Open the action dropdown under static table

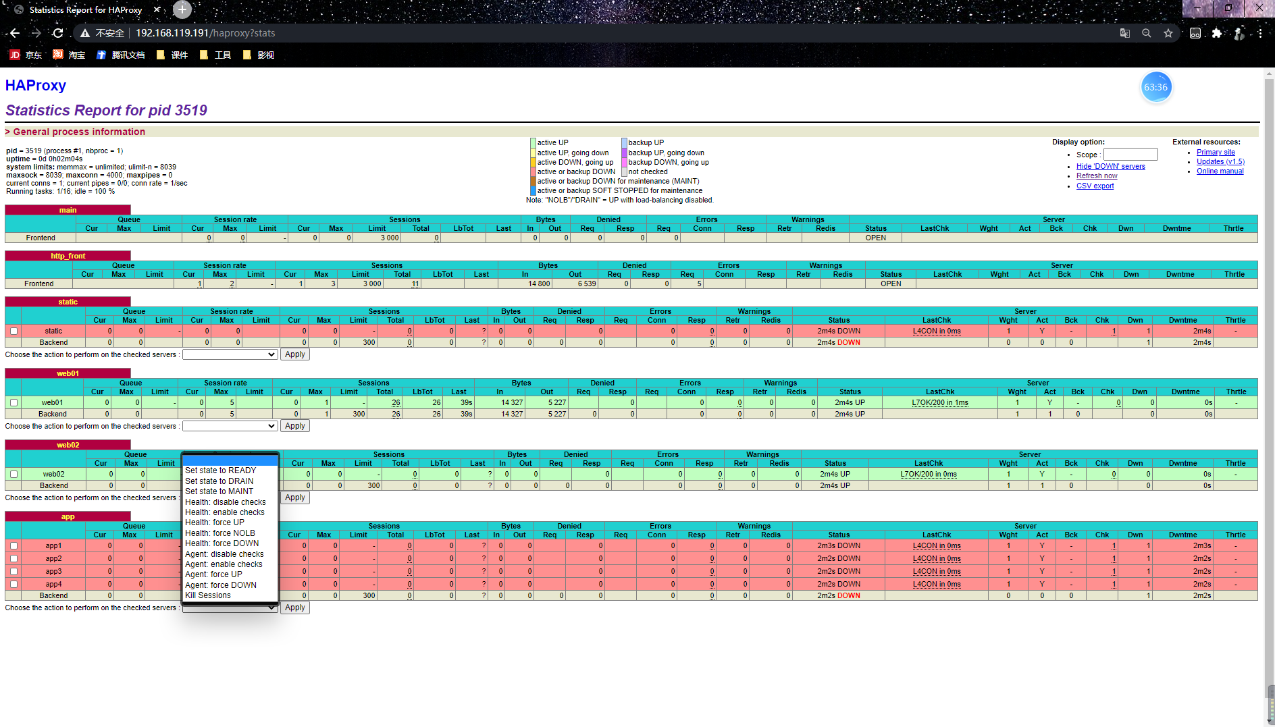tap(230, 354)
